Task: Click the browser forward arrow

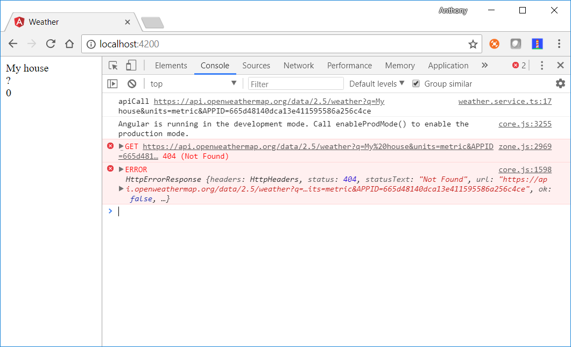Action: [32, 44]
